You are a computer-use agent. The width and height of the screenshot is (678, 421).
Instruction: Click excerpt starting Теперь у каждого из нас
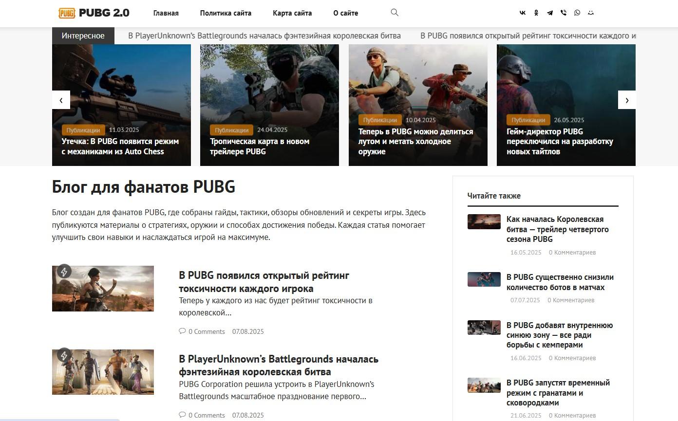[276, 307]
